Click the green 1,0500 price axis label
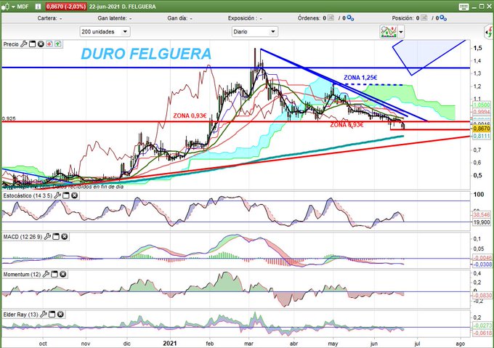The image size is (494, 348). pyautogui.click(x=482, y=105)
